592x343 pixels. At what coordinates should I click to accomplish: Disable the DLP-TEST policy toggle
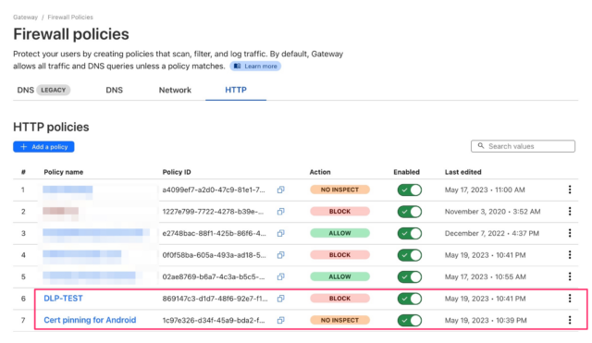pyautogui.click(x=409, y=299)
